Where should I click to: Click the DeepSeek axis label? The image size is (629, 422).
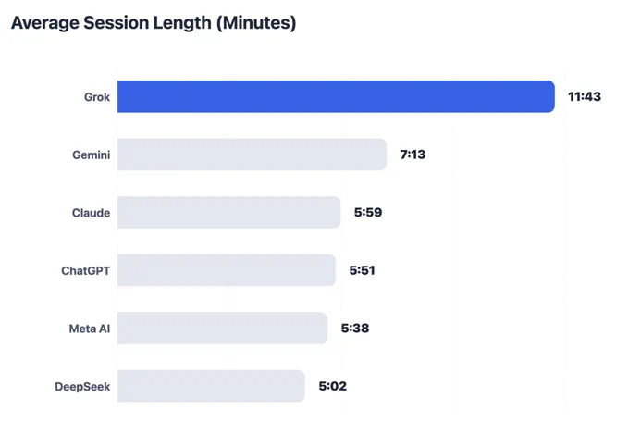pos(82,387)
